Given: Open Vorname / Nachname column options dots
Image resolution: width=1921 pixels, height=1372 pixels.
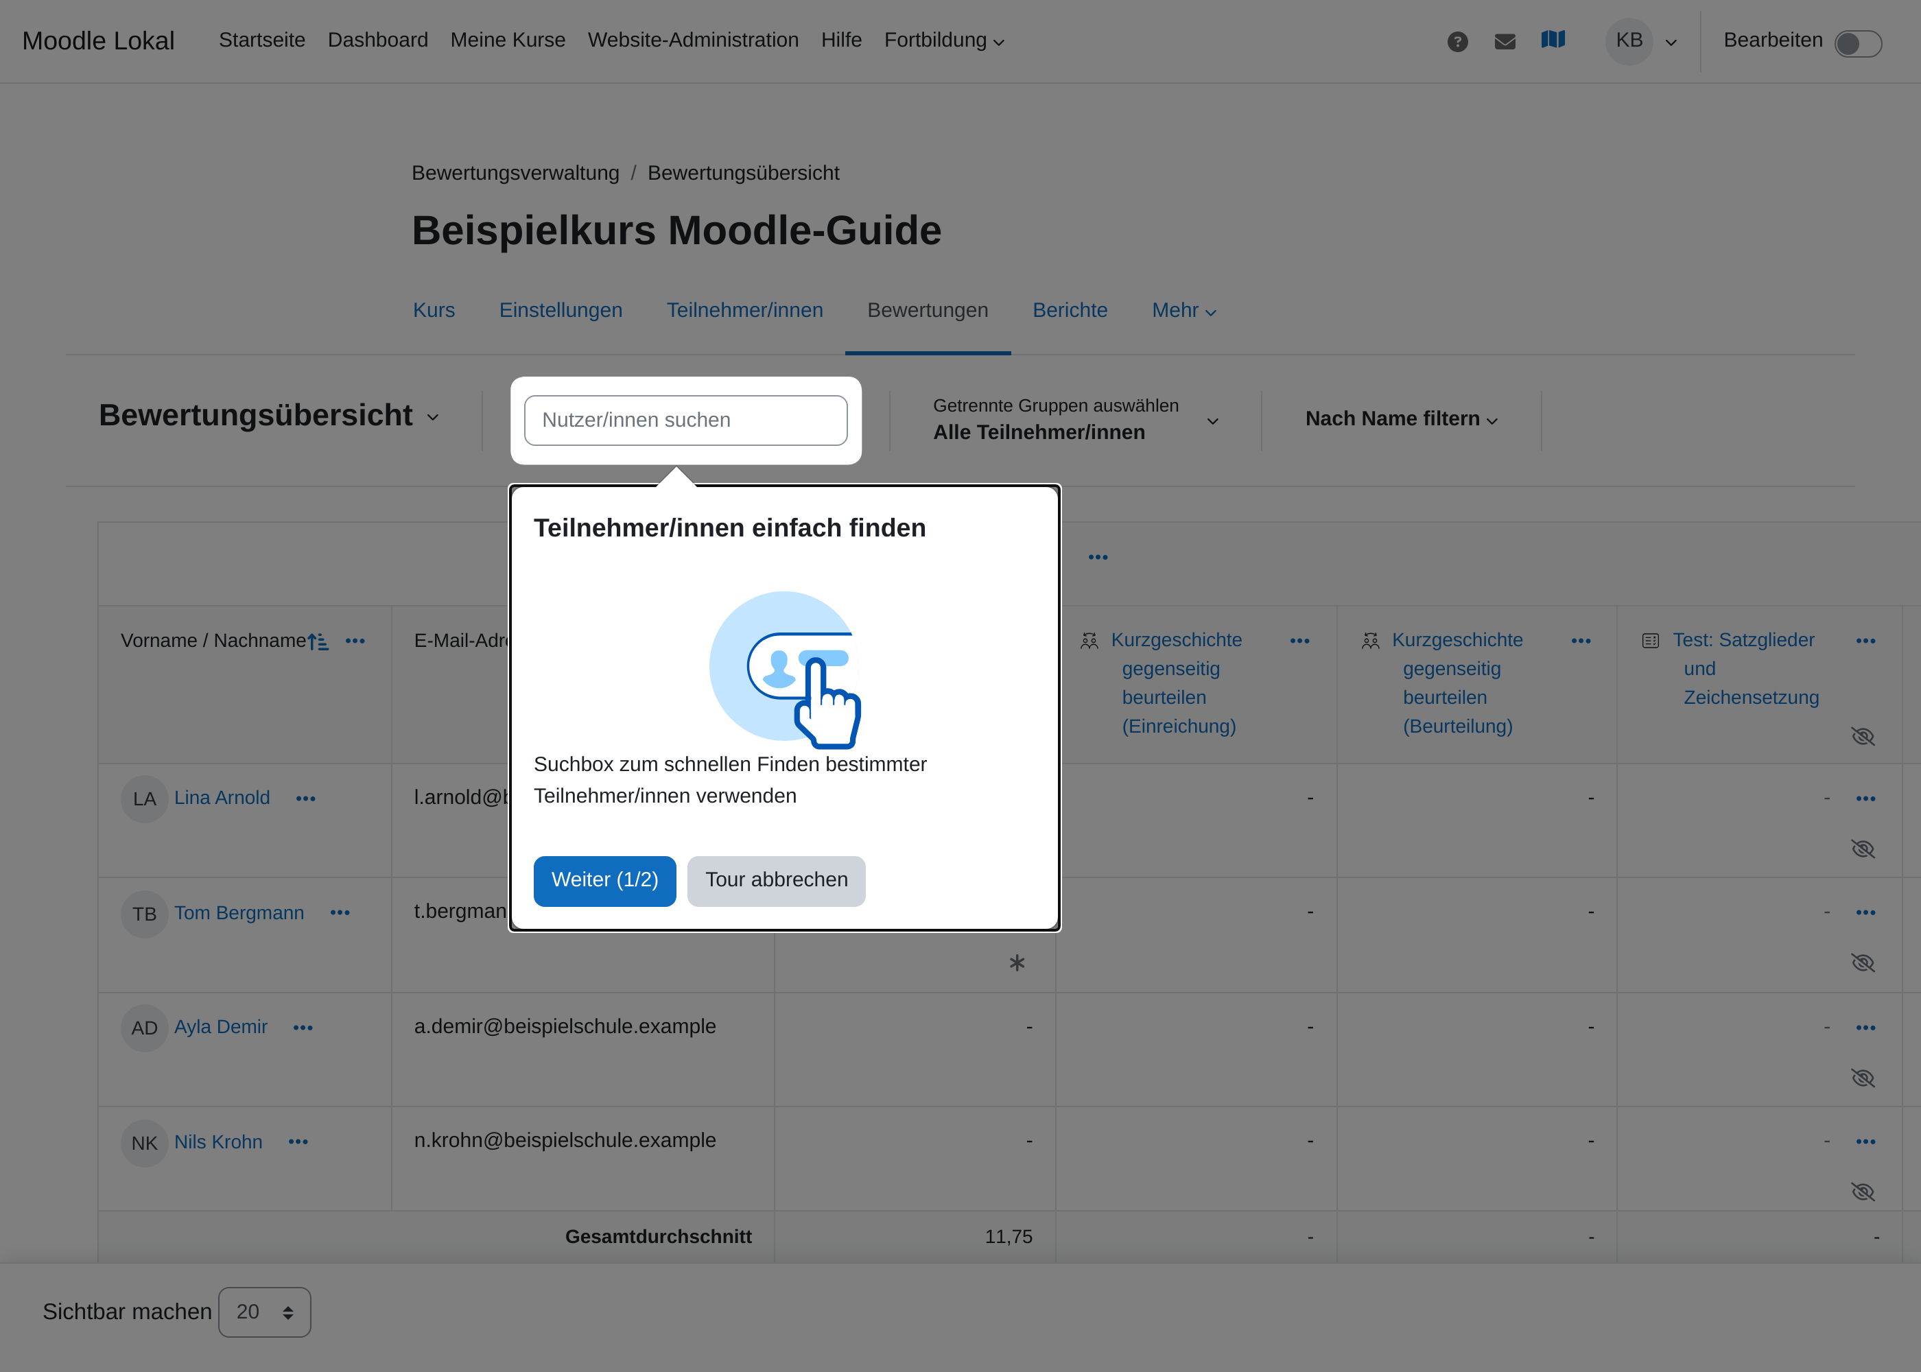Looking at the screenshot, I should click(x=355, y=640).
